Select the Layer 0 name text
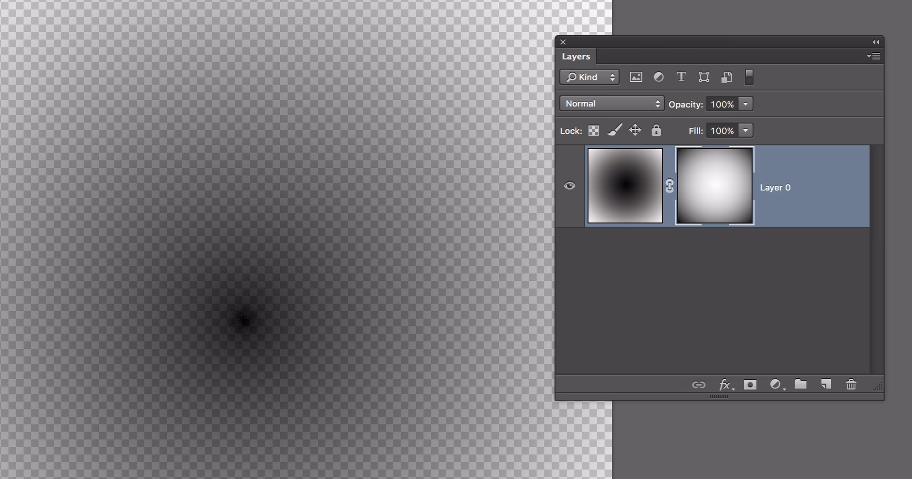Viewport: 912px width, 479px height. point(775,188)
